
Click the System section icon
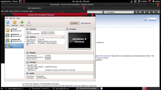[x=27, y=37]
